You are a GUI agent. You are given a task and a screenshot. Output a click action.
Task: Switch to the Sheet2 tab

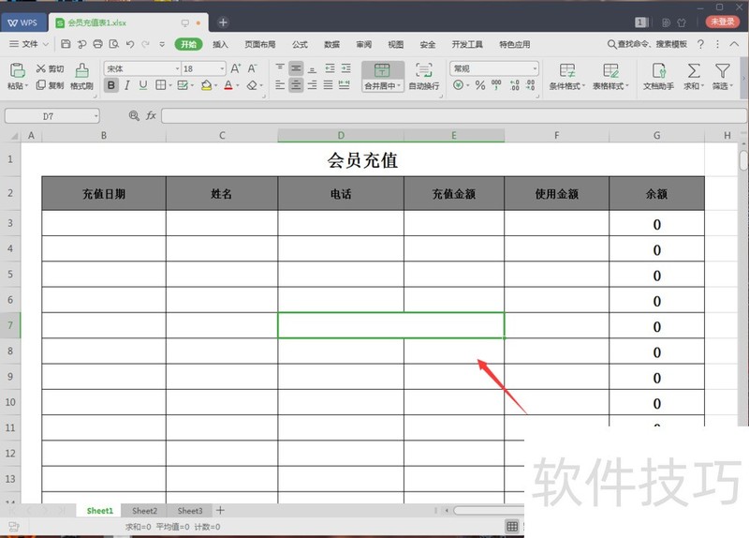click(144, 511)
